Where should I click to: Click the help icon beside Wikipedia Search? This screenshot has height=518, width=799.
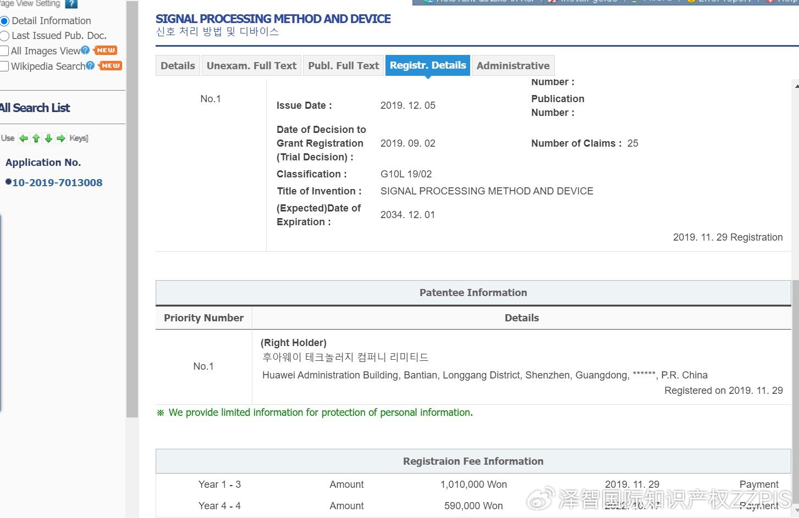click(90, 66)
